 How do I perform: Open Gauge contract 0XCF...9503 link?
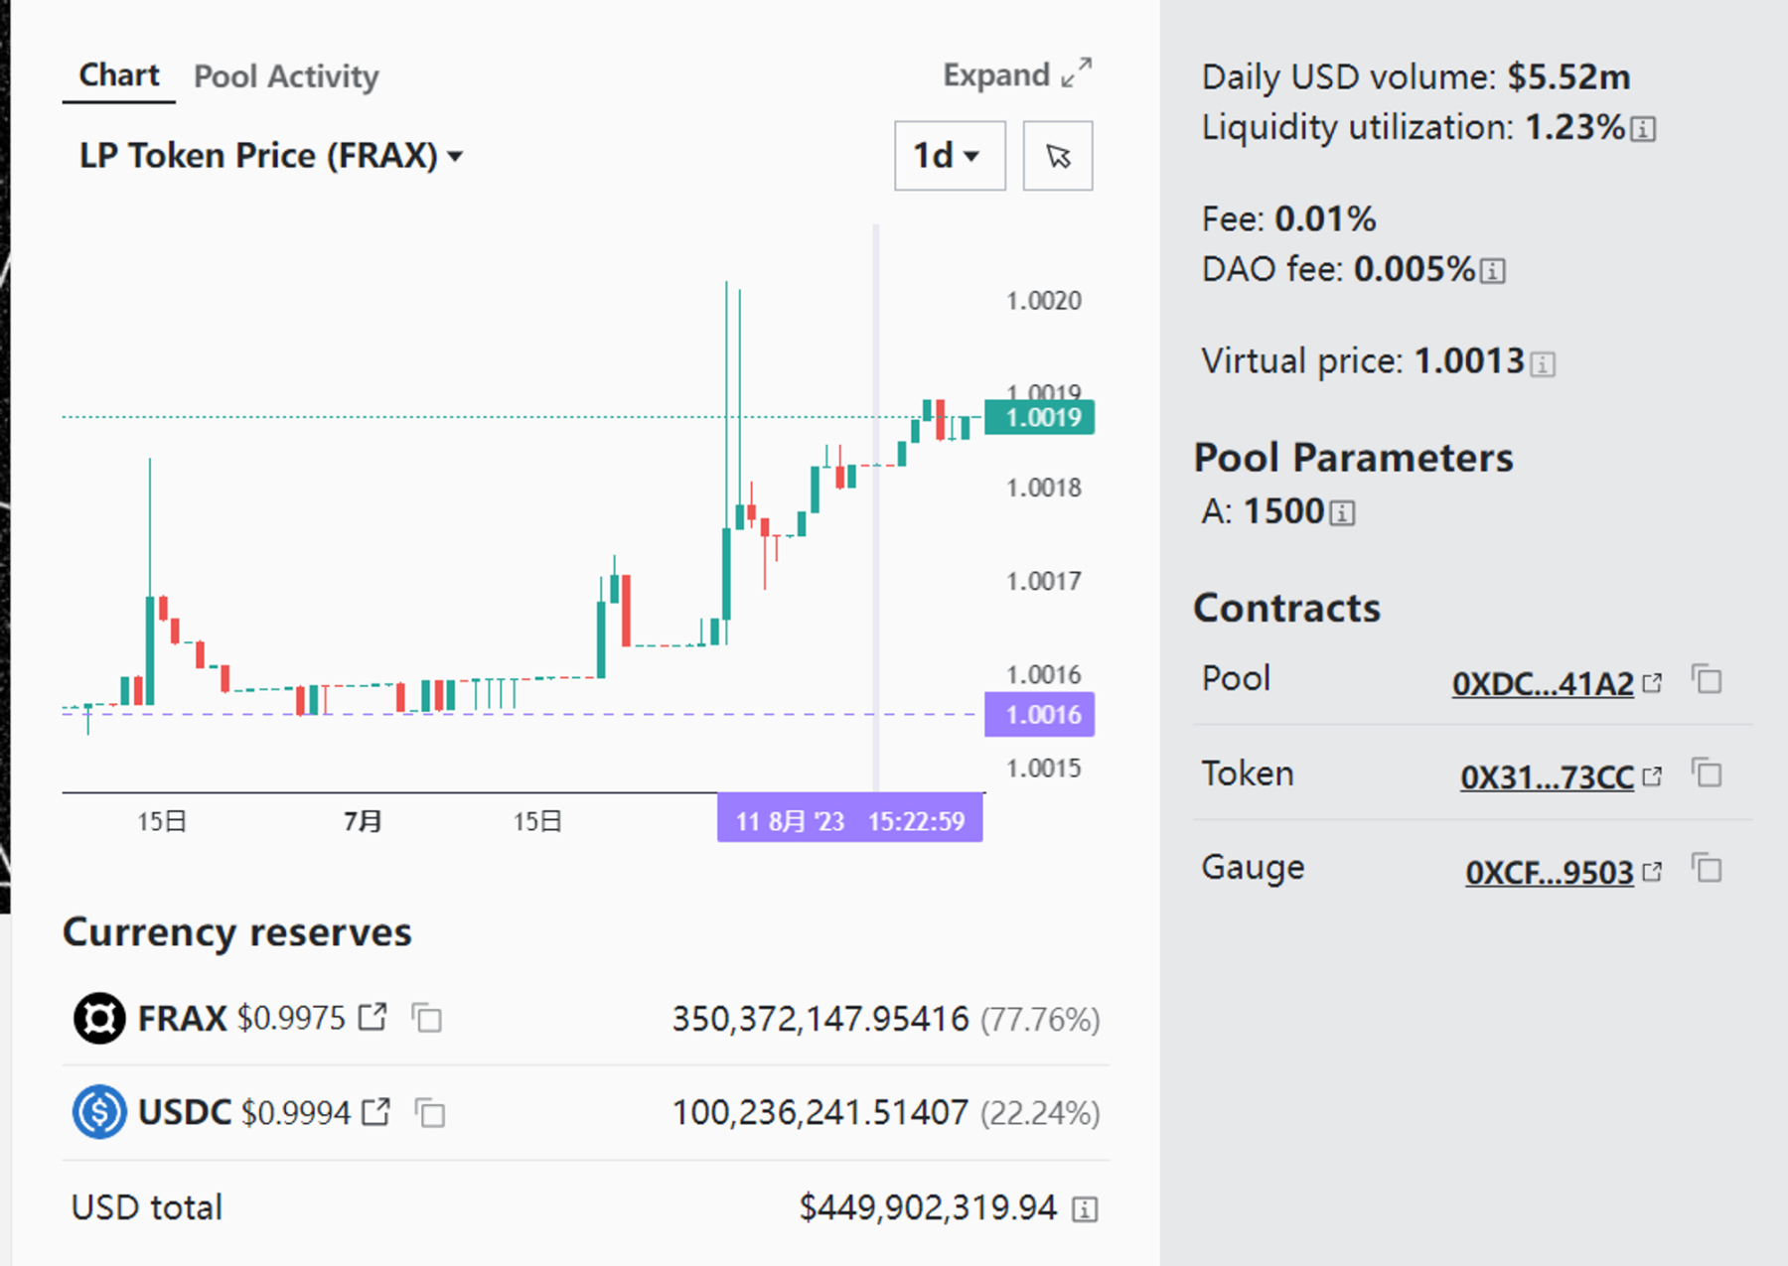coord(1549,873)
